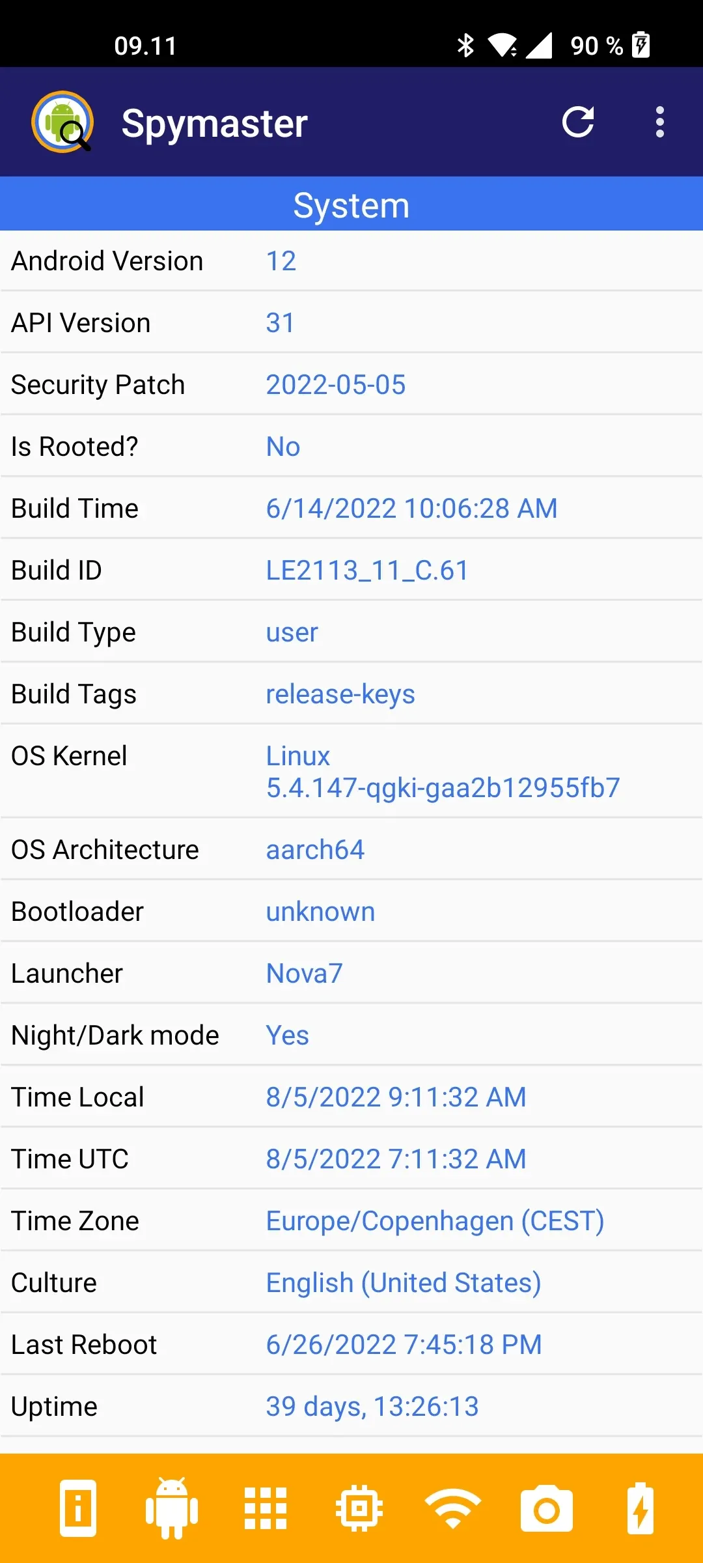Switch to the CPU chip tab
The width and height of the screenshot is (703, 1563).
(359, 1508)
